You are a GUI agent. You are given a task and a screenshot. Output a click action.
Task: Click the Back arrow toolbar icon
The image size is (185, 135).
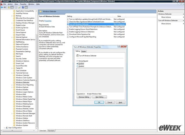tap(2, 7)
